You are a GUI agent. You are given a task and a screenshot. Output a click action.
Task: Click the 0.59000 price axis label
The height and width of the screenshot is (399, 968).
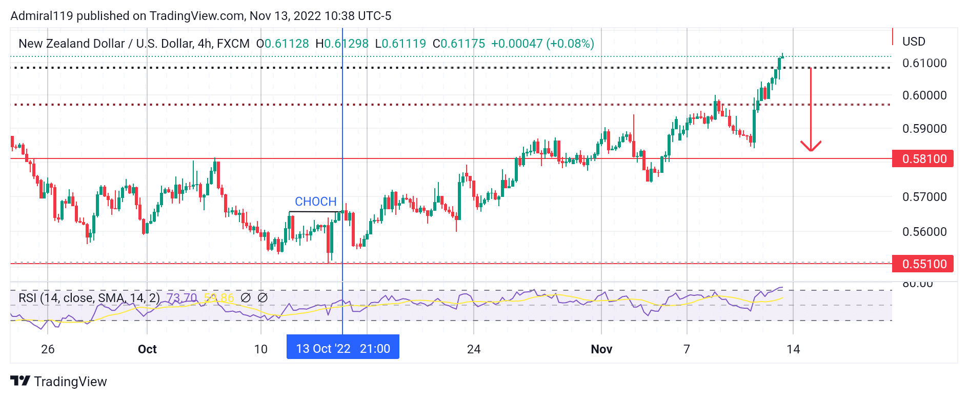coord(924,129)
